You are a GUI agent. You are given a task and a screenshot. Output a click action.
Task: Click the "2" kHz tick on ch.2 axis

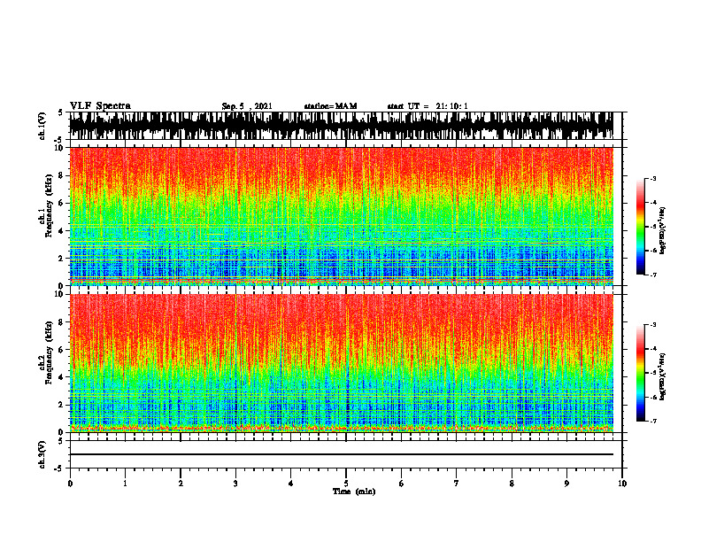pos(61,405)
